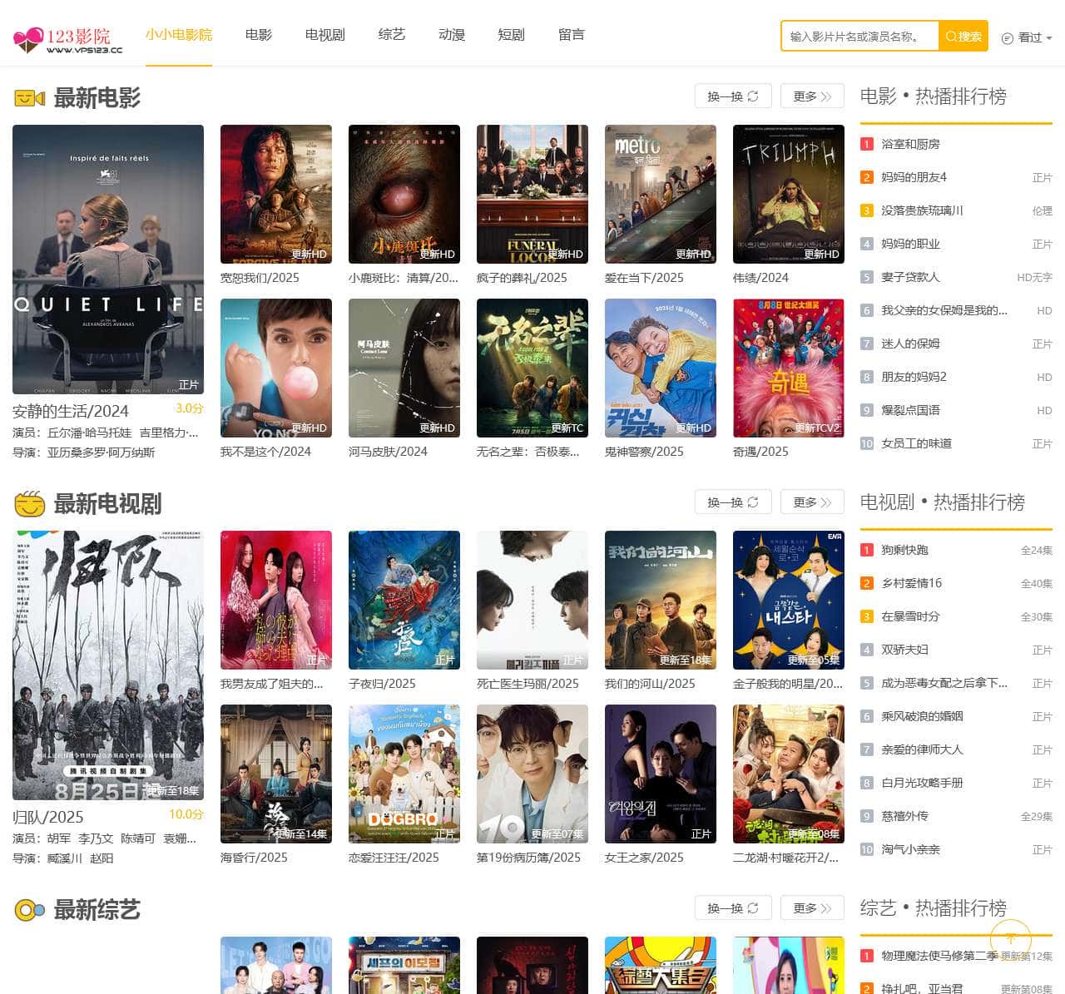Screen dimensions: 1065x994
Task: Go to the 留言 navigation tab
Action: pyautogui.click(x=571, y=35)
